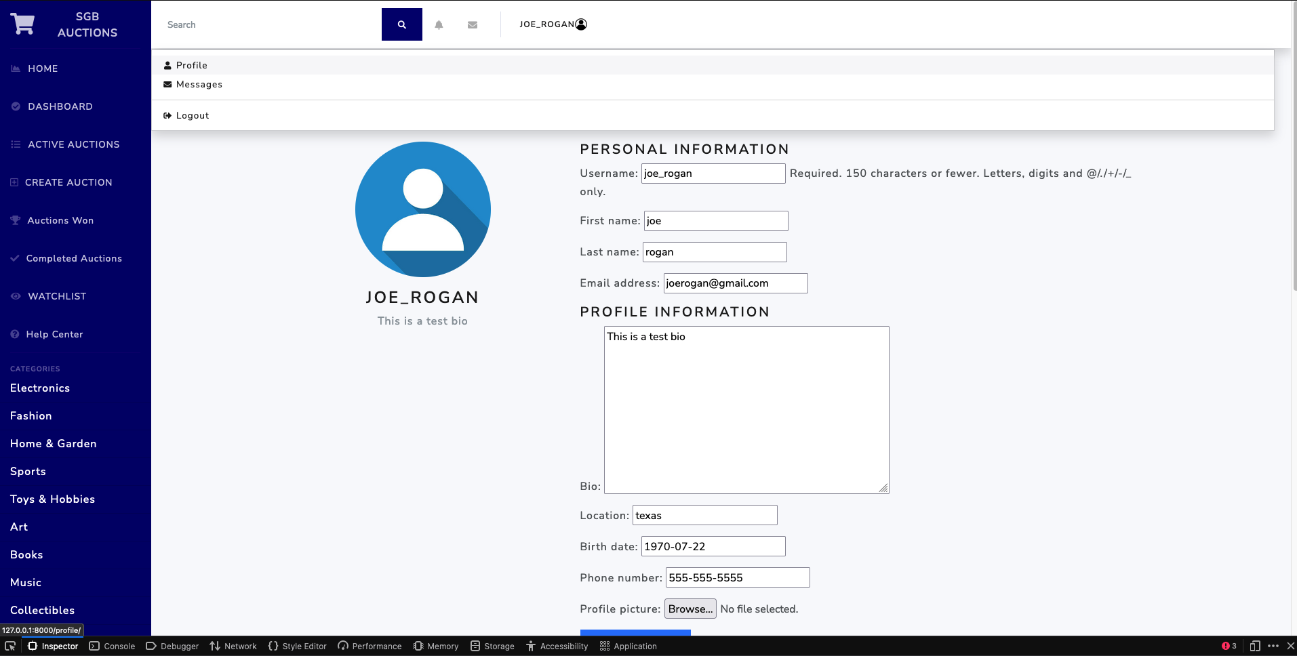The height and width of the screenshot is (656, 1297).
Task: Browse the Fashion category
Action: click(x=31, y=416)
